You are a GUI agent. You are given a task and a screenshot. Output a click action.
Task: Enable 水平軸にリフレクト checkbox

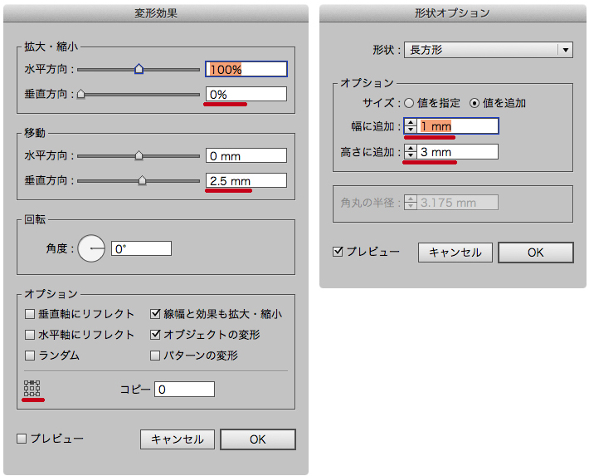tap(30, 335)
